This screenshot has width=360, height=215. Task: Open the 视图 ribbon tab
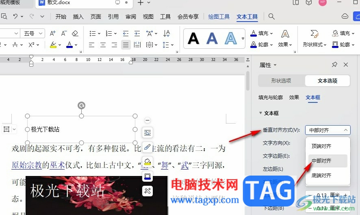pos(148,17)
